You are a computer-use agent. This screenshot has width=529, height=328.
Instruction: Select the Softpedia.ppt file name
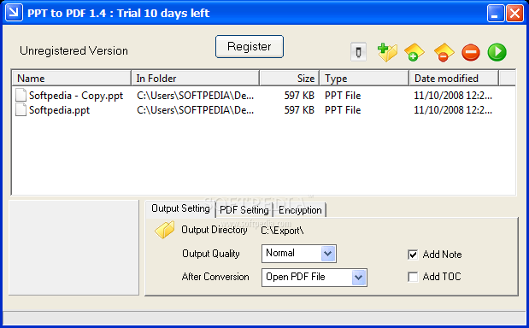59,110
